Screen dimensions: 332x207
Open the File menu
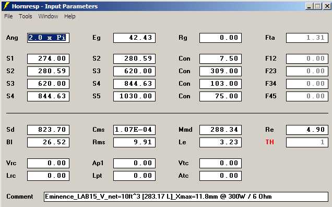pyautogui.click(x=8, y=16)
